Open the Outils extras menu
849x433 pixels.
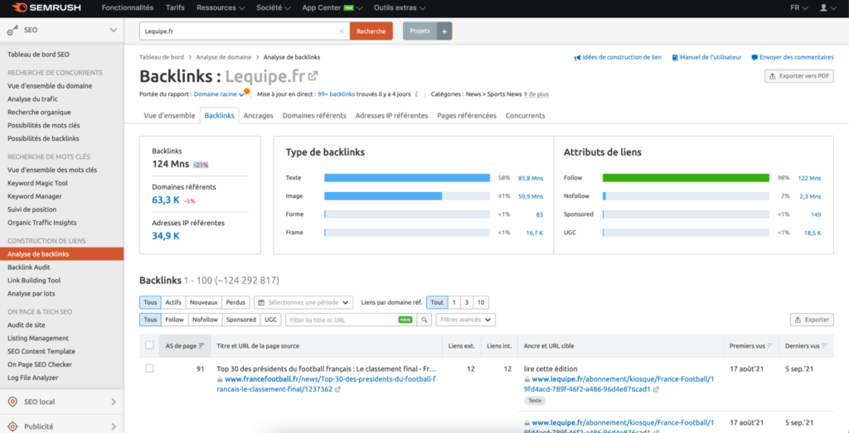(x=400, y=8)
